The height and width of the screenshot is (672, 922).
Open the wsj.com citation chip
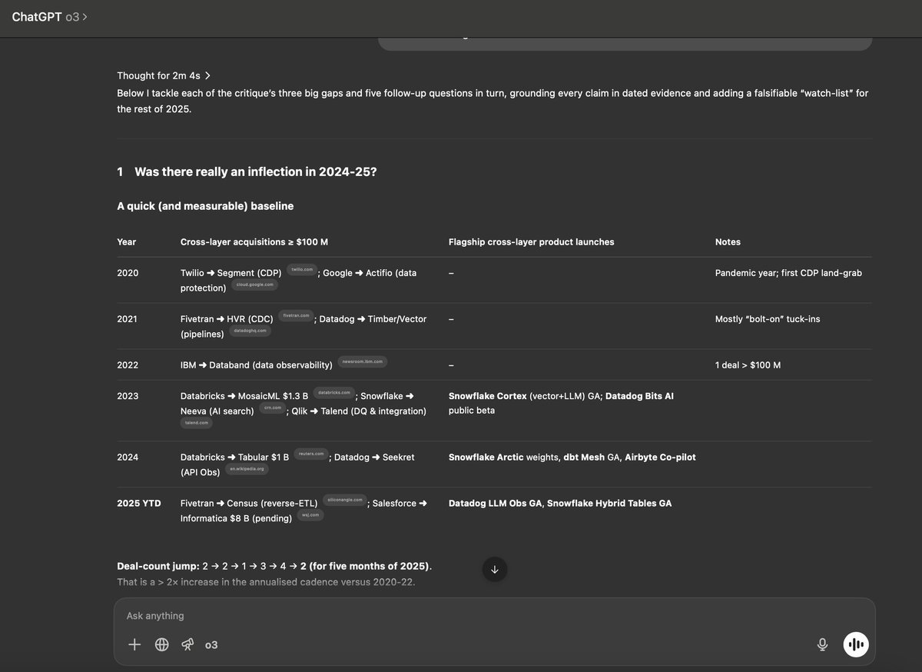tap(310, 515)
